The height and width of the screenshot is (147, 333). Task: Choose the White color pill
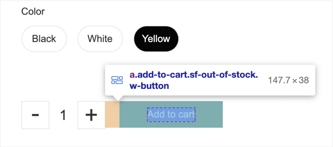pyautogui.click(x=100, y=39)
